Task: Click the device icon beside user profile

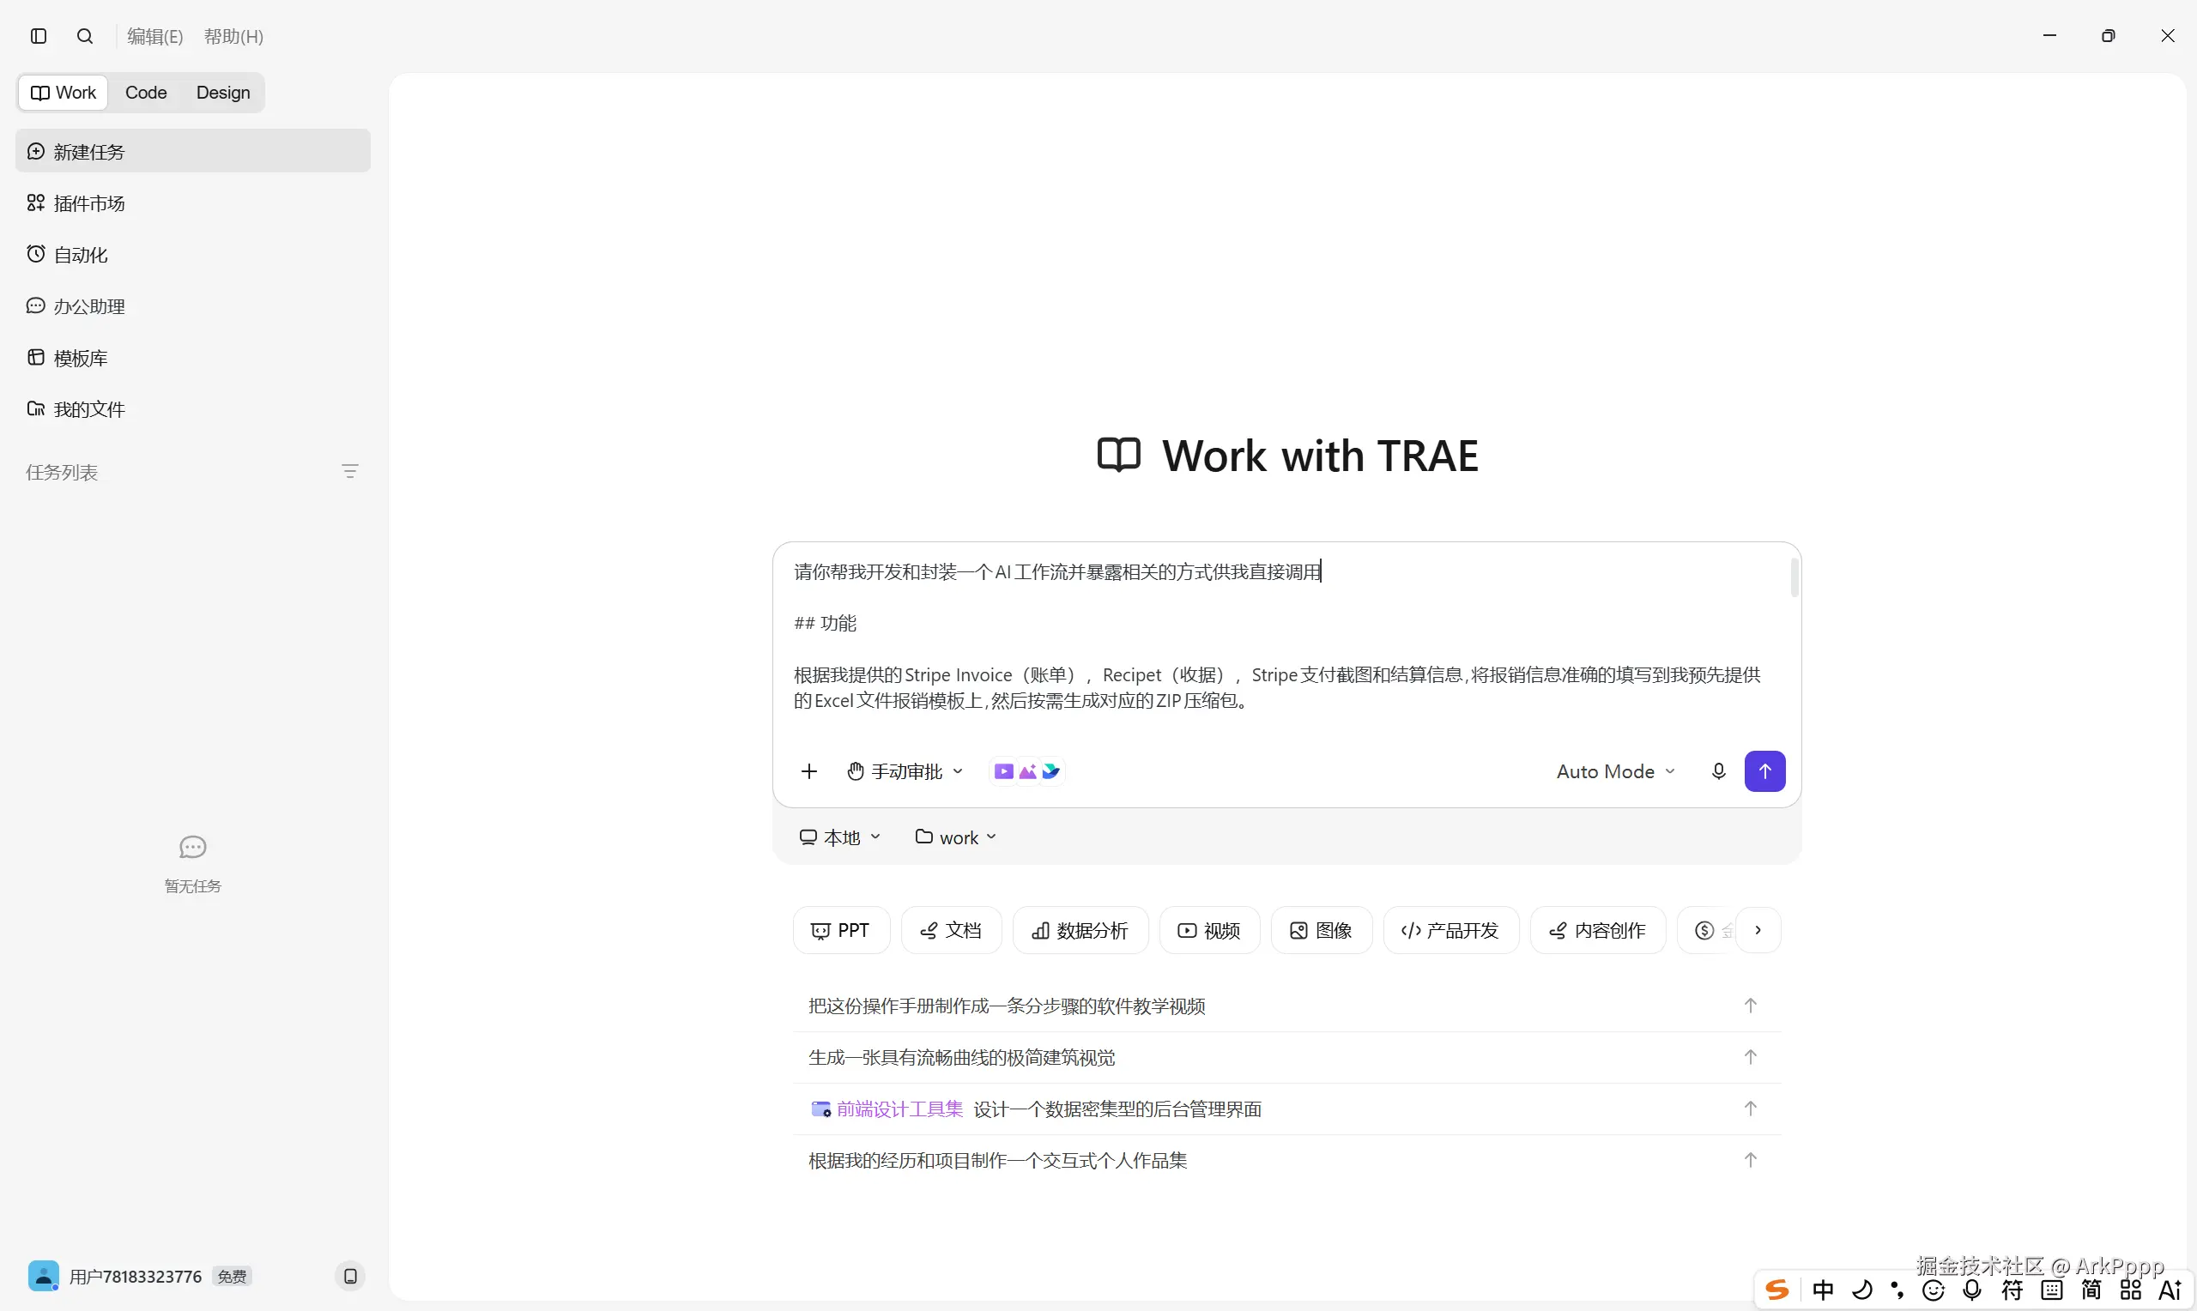Action: [350, 1276]
